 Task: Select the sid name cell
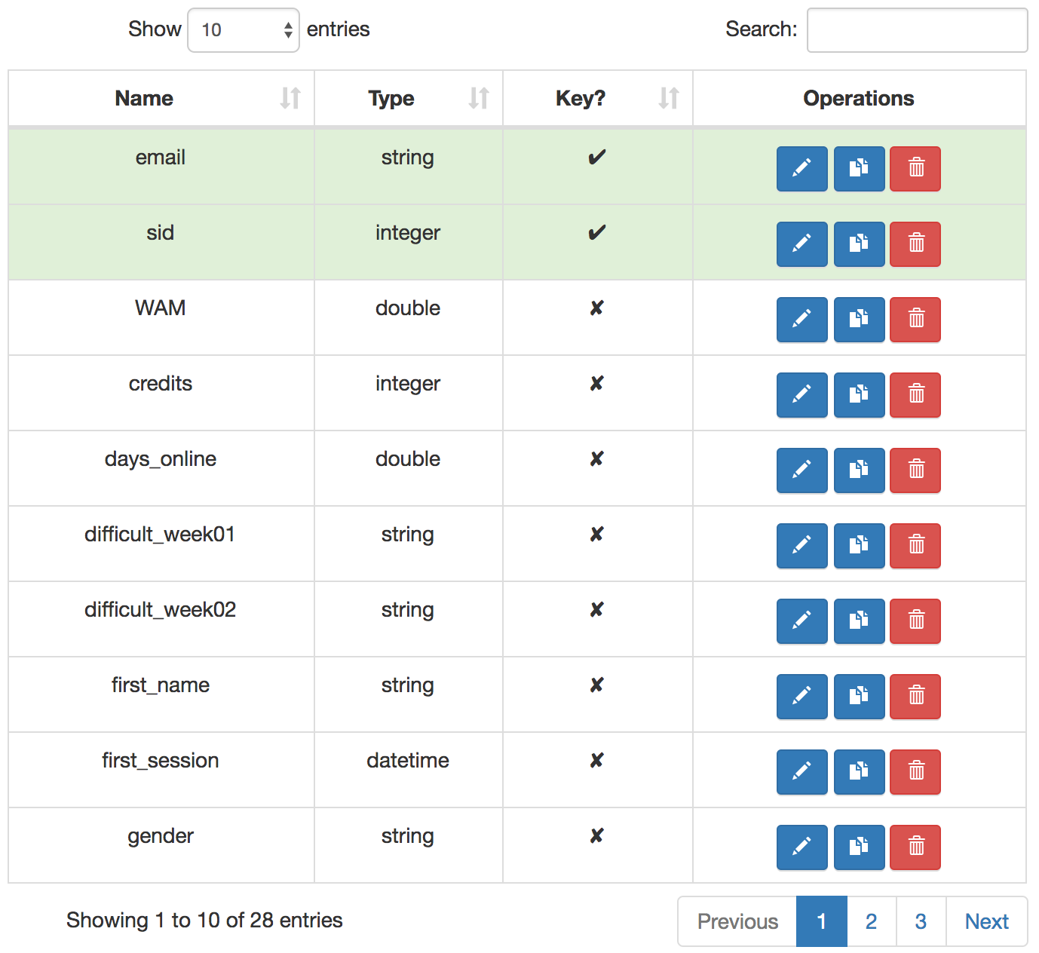pyautogui.click(x=161, y=242)
